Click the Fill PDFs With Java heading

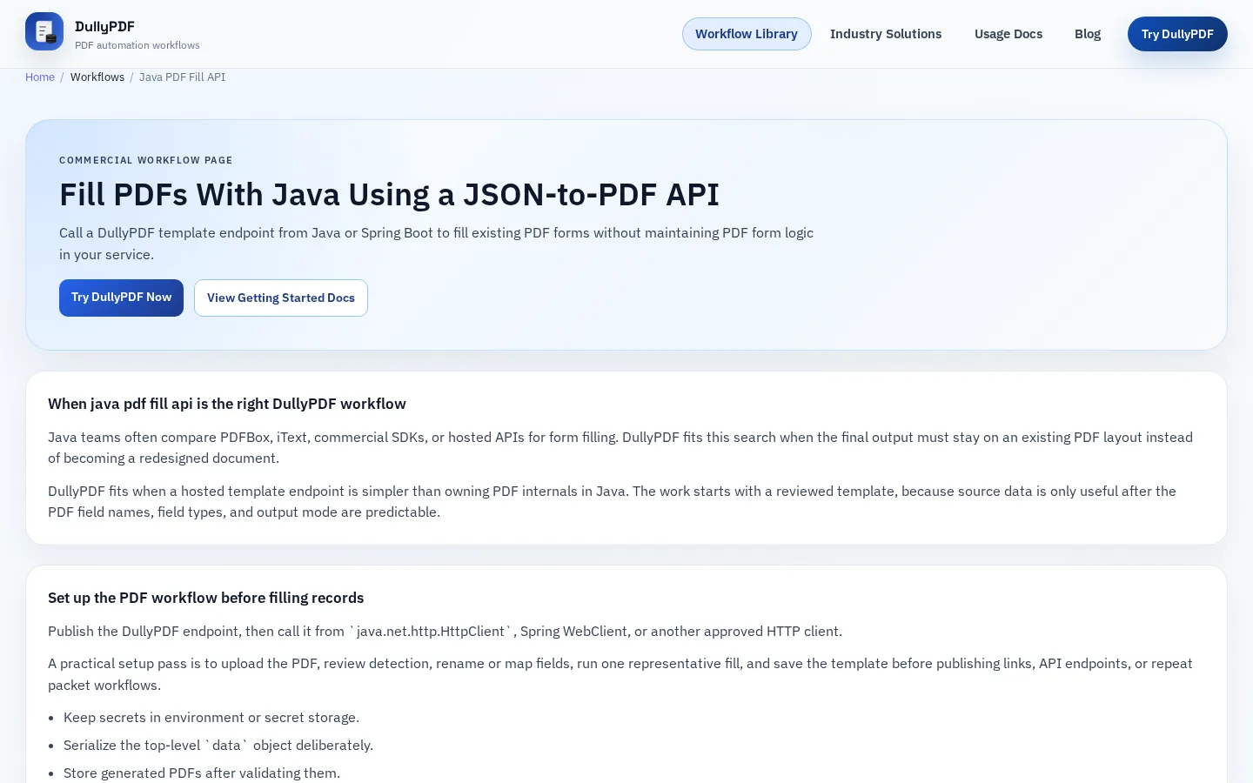point(389,195)
